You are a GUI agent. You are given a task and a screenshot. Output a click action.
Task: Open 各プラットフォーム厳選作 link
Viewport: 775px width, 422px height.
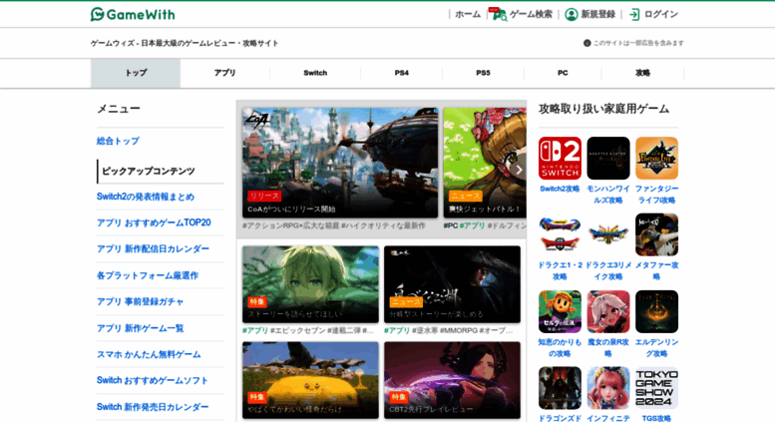148,275
